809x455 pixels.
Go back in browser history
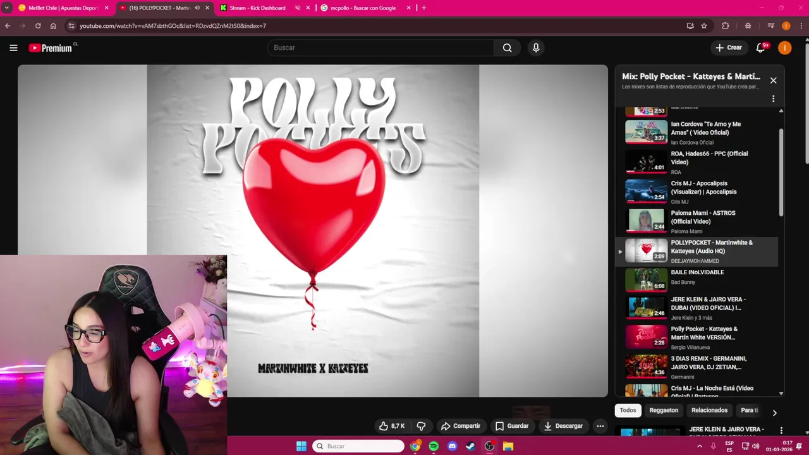click(8, 26)
